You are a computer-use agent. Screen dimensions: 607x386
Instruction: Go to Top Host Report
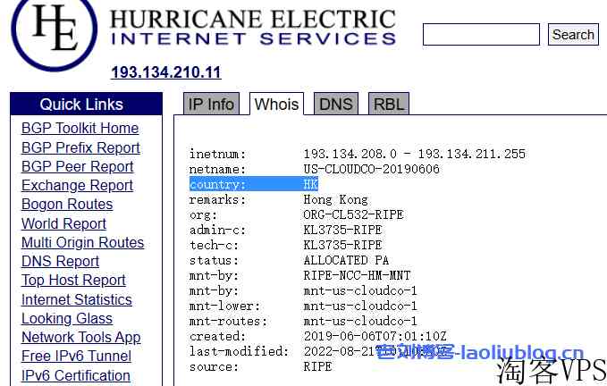(x=73, y=281)
